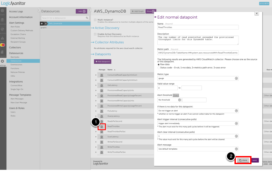
Task: Click the clone button
Action: (x=243, y=160)
